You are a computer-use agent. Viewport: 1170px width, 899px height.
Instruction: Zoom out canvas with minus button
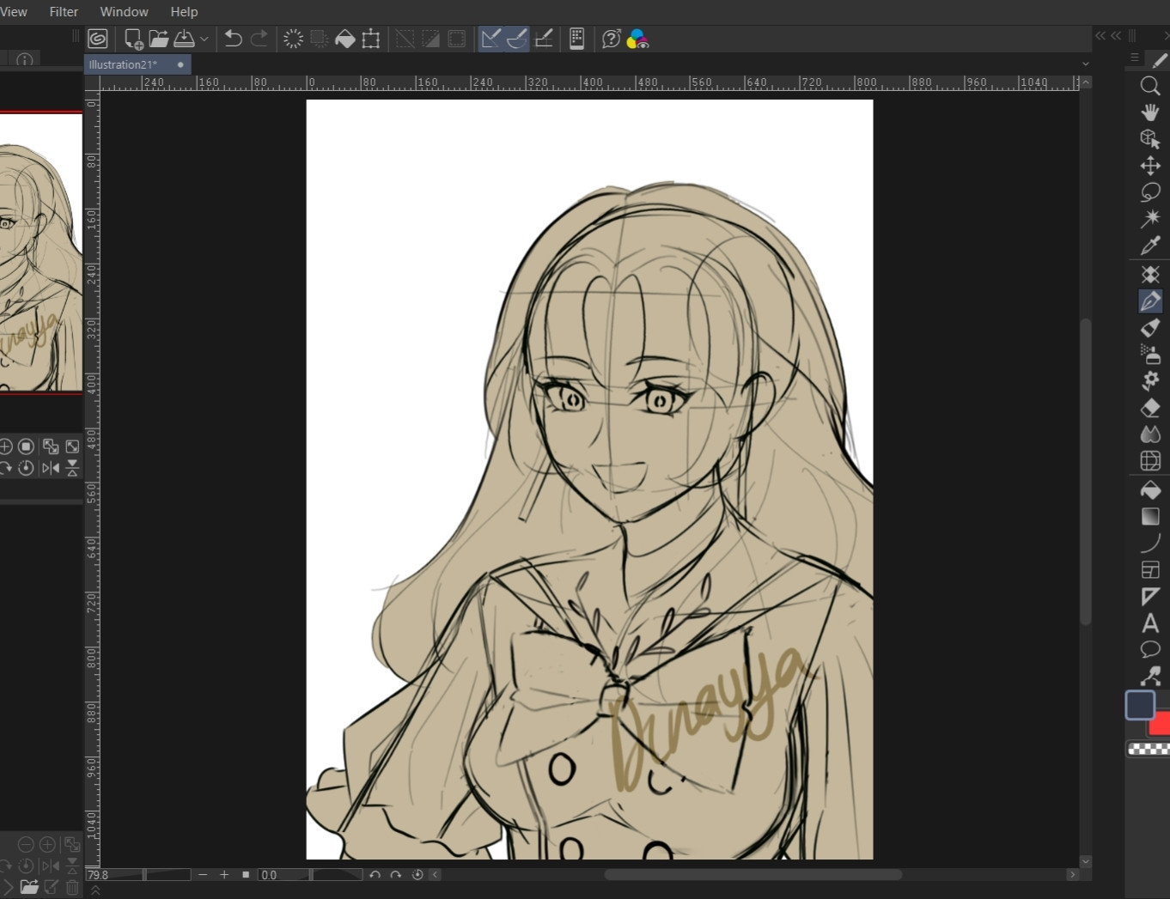tap(203, 875)
